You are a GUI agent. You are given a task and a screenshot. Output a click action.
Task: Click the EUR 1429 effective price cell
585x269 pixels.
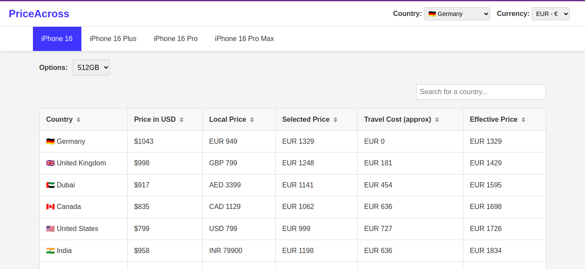pos(504,163)
